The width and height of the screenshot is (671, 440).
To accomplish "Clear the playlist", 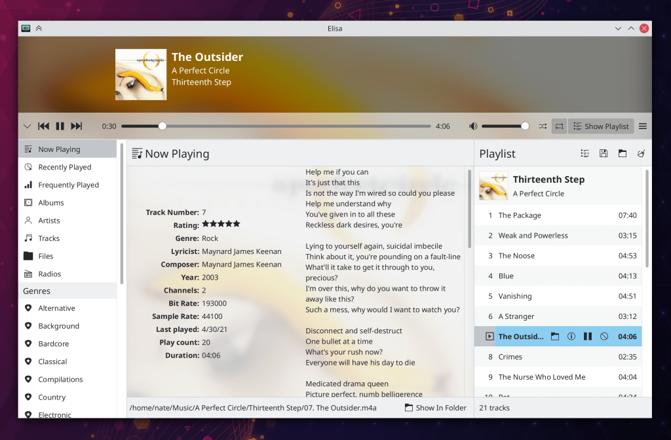I will [x=642, y=153].
